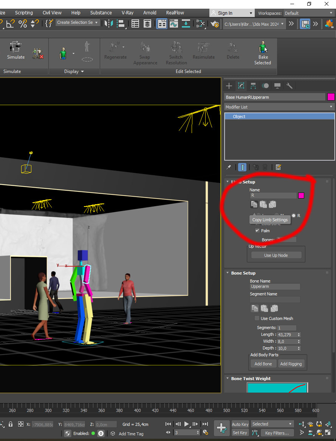Click the limb color swatch next to Name
336x441 pixels.
[301, 196]
